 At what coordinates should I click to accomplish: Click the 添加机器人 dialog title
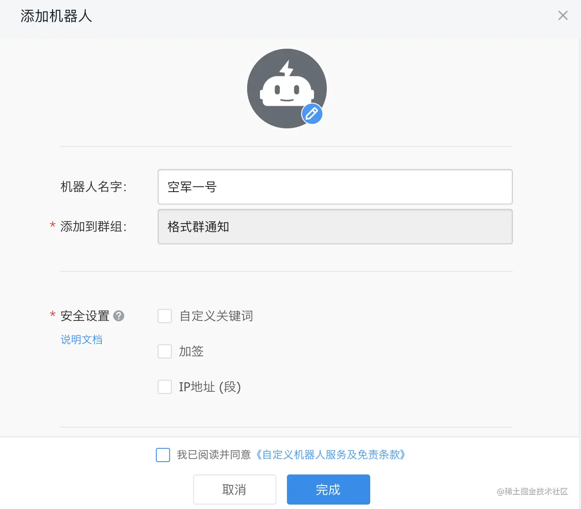56,16
